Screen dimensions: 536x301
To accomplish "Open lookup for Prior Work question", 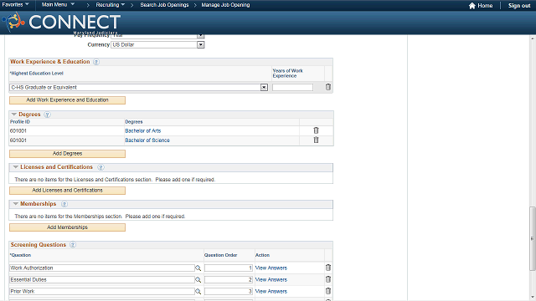I will click(198, 292).
